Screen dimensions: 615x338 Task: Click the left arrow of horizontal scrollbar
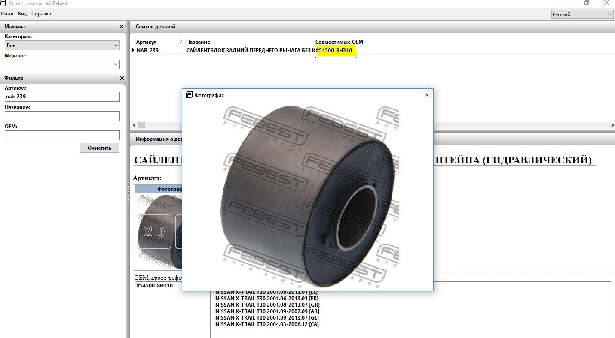(134, 125)
